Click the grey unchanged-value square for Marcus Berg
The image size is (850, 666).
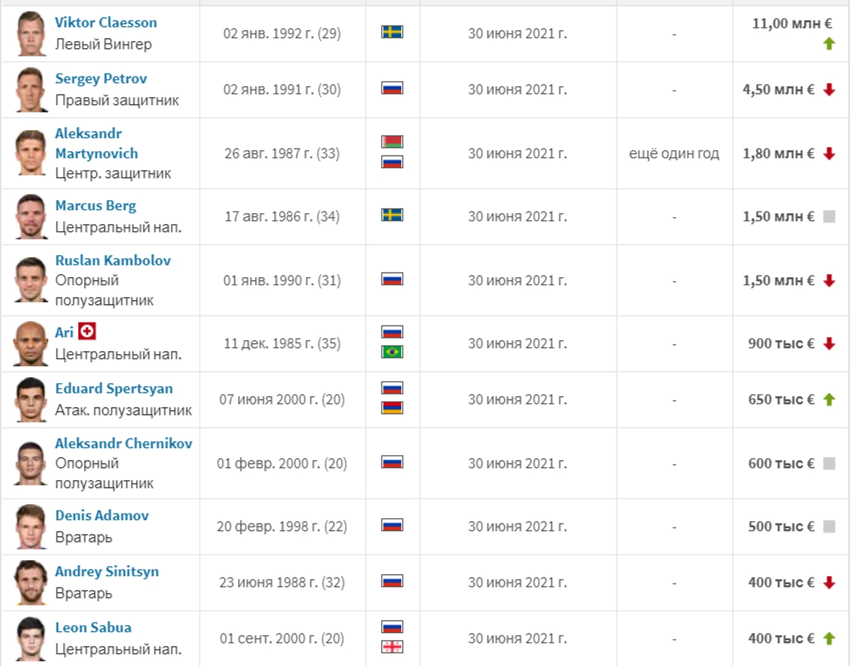click(x=829, y=217)
